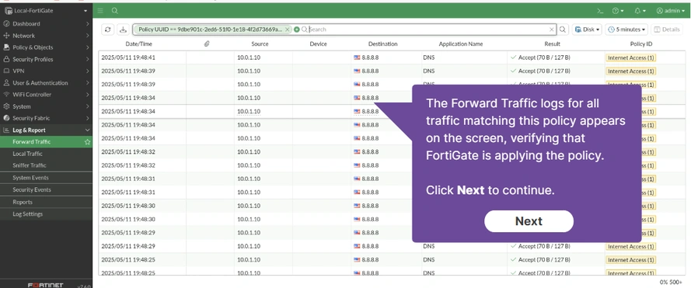Click the VPN monitor icon in sidebar
691x288 pixels.
point(6,71)
